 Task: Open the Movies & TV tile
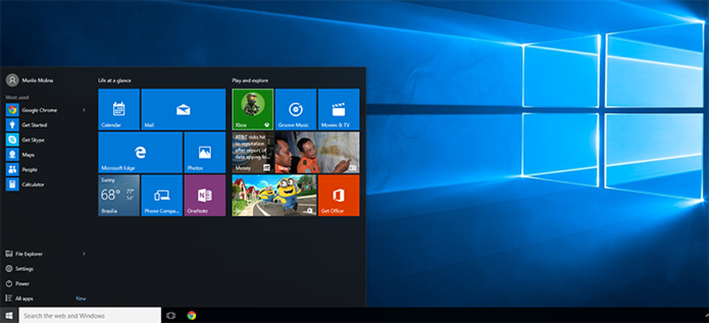339,109
